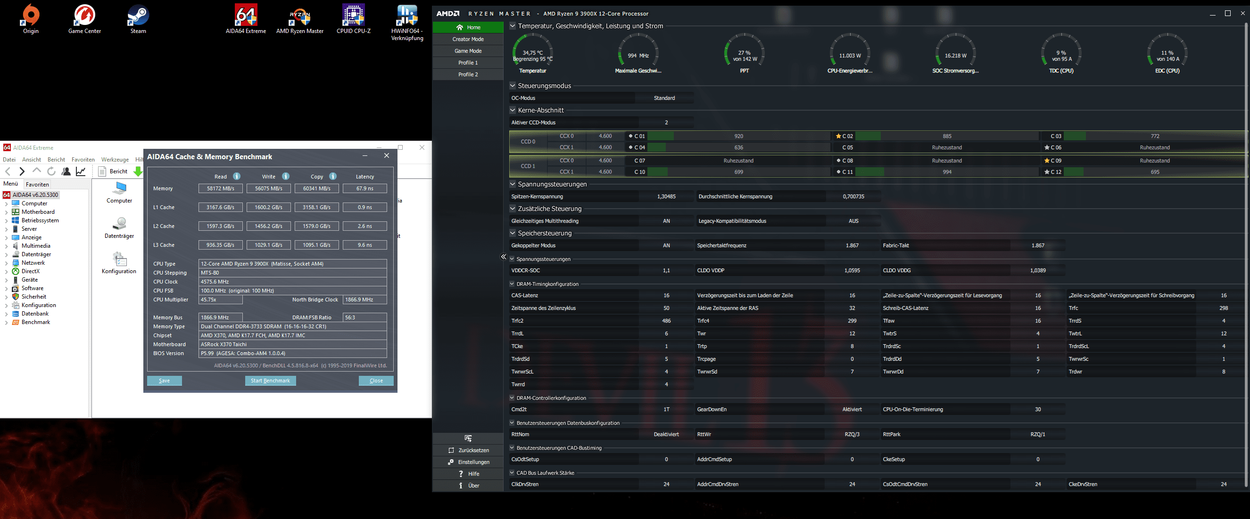Open the Computer icon in AIDA64 content pane
This screenshot has width=1250, height=519.
click(x=119, y=193)
